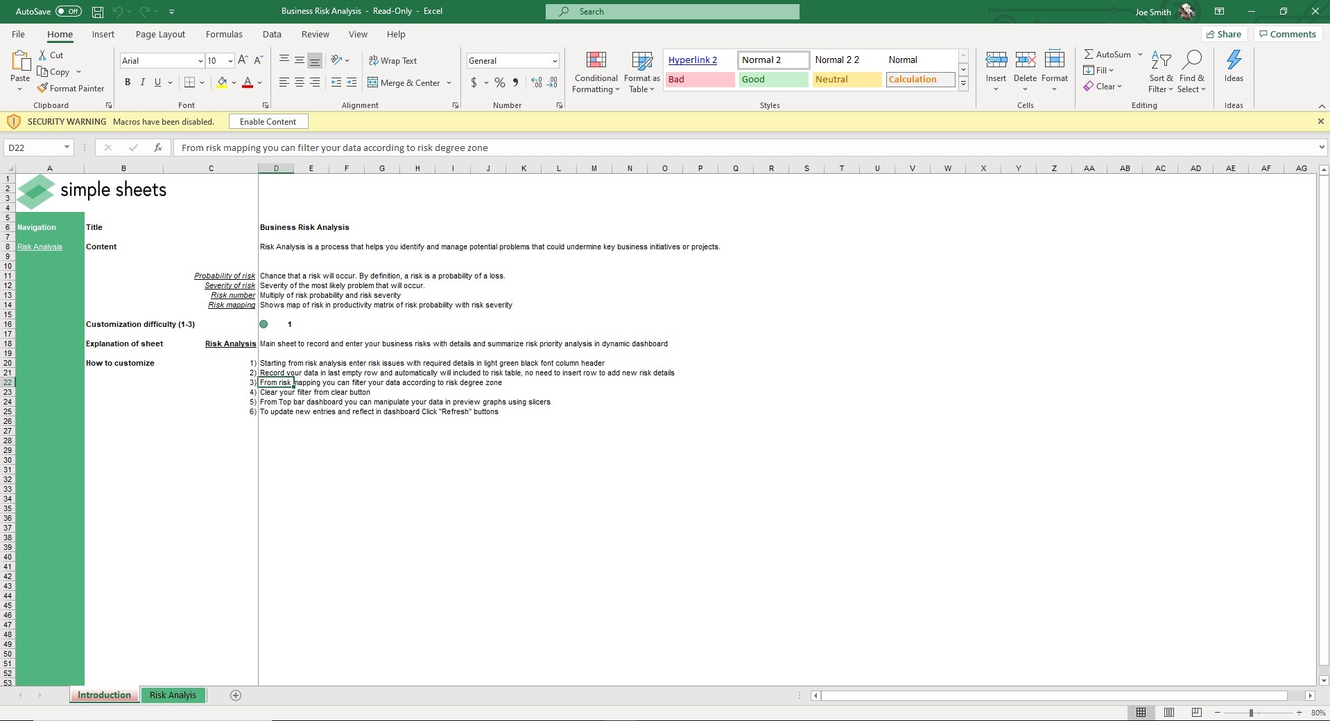
Task: Open Conditional Formatting menu
Action: pyautogui.click(x=596, y=72)
